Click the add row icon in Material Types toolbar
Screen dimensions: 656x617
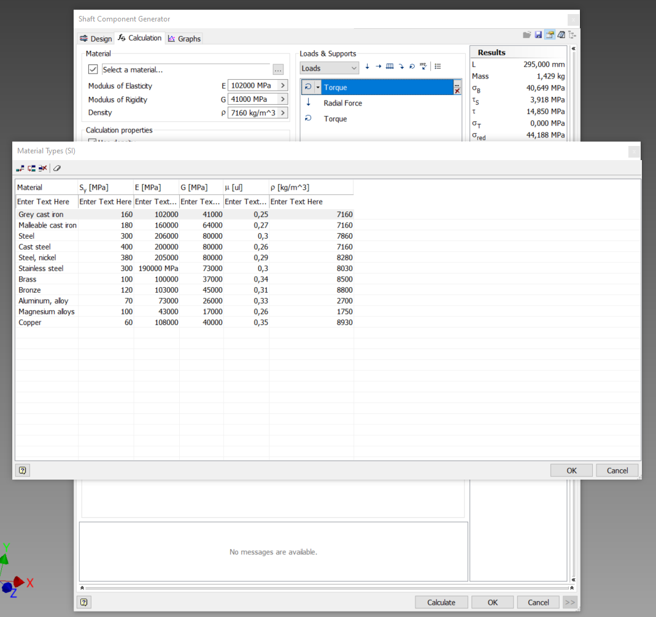click(x=20, y=168)
